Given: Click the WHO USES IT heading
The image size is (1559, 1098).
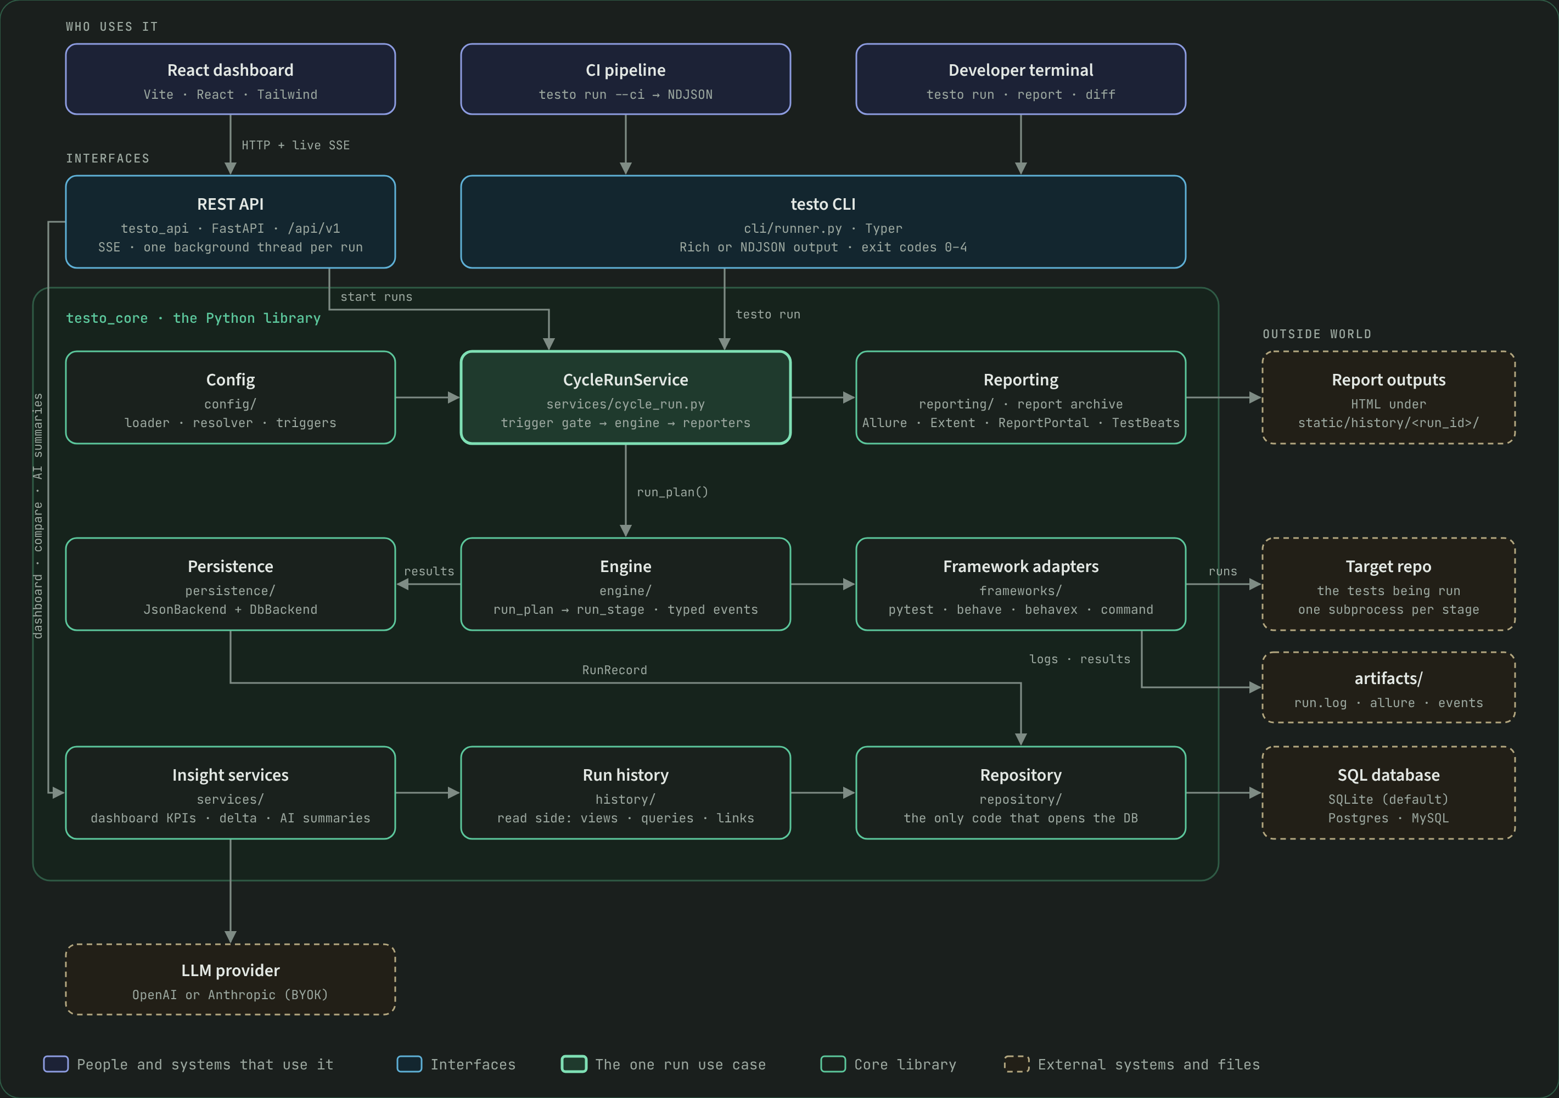Looking at the screenshot, I should (112, 26).
